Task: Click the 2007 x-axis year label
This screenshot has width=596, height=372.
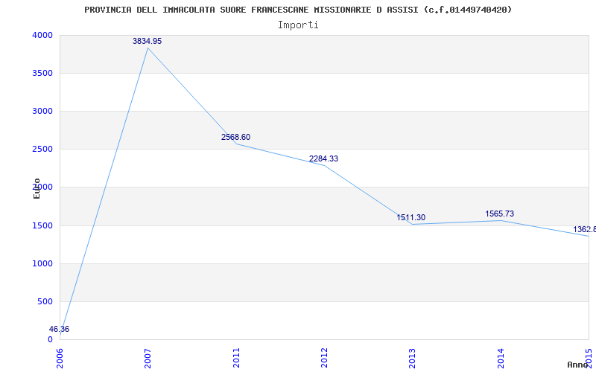Action: click(x=148, y=358)
